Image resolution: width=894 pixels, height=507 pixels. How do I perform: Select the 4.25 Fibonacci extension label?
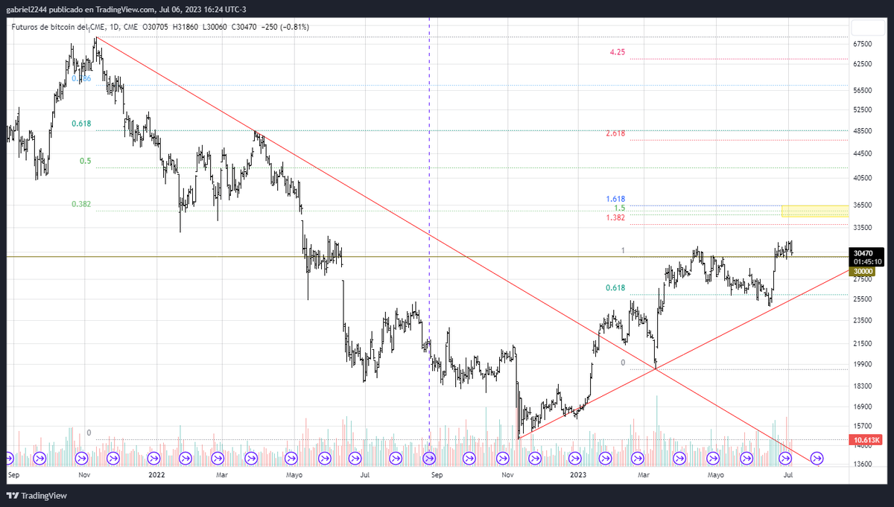(617, 52)
